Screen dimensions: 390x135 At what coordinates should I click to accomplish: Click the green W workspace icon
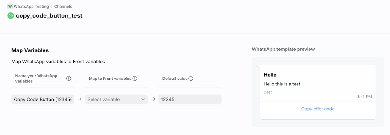10,6
